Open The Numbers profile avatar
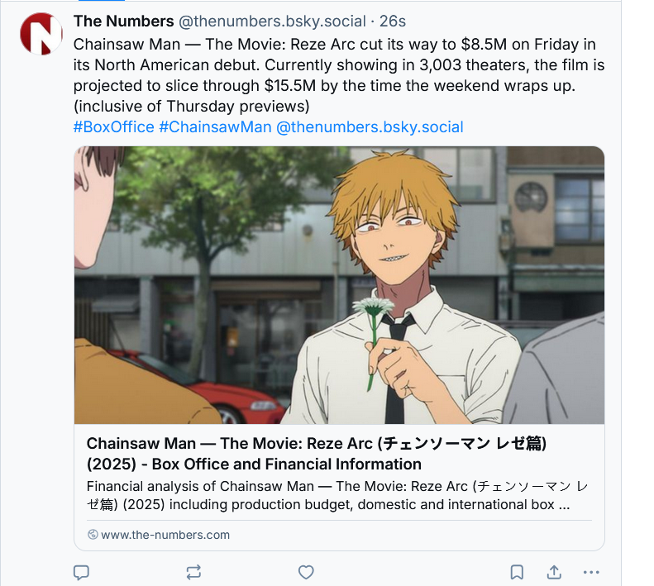 pyautogui.click(x=41, y=34)
